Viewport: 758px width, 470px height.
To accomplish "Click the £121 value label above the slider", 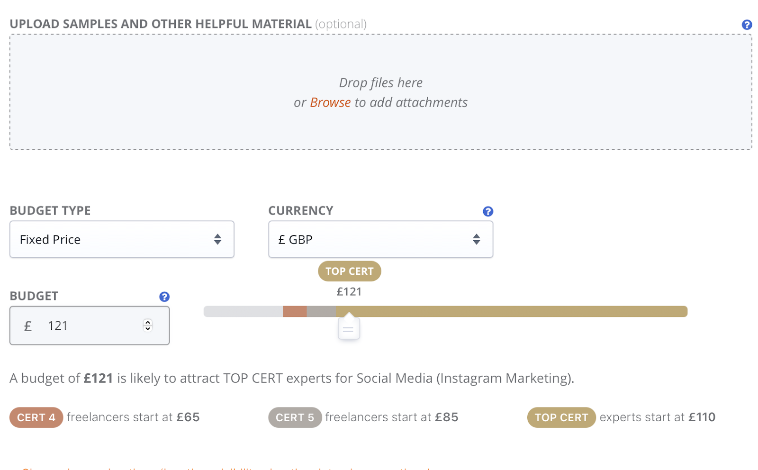I will click(x=349, y=292).
